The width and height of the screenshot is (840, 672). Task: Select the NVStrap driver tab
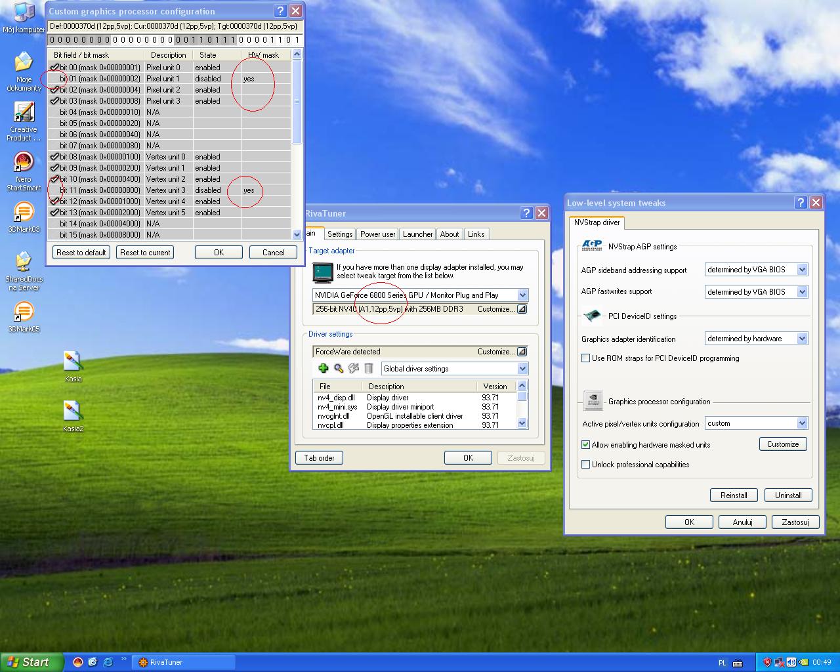coord(597,223)
